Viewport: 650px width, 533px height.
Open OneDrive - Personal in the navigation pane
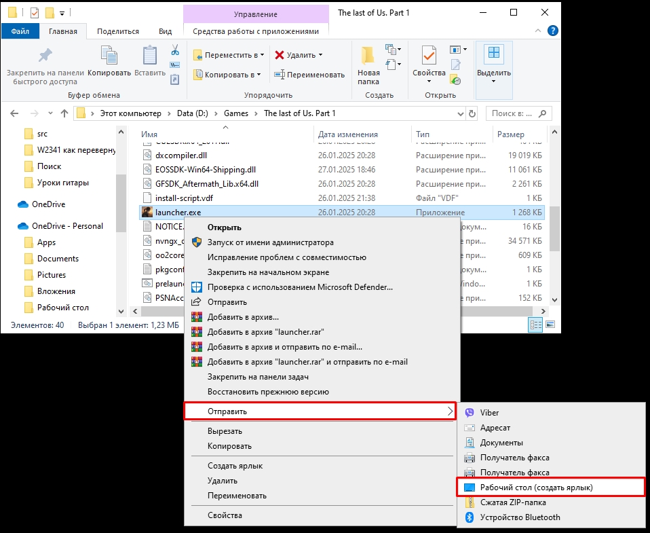click(67, 226)
